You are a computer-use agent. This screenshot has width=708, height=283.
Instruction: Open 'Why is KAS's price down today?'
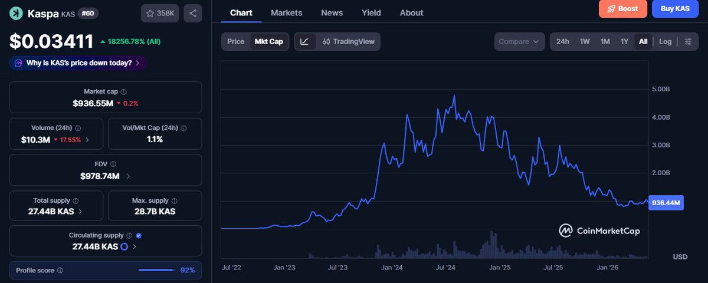78,62
